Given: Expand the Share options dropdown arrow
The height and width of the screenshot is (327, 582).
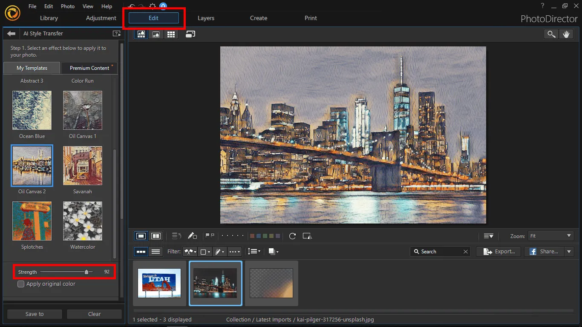Looking at the screenshot, I should pos(569,252).
